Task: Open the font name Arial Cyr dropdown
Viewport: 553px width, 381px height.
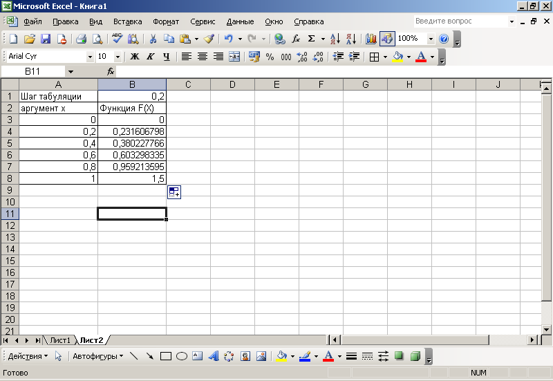Action: pyautogui.click(x=90, y=57)
